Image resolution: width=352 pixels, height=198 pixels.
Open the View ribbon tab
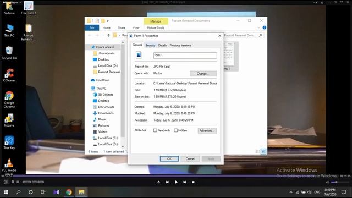coord(136,28)
